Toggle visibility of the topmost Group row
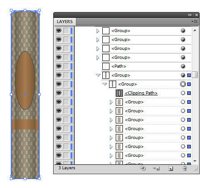Screen dimensions: 210x188 coord(59,31)
